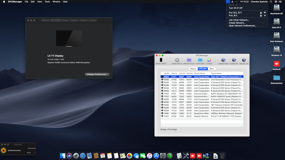Launch iTunes from the Dock
Screen dimensions: 285x160
(x=149, y=156)
